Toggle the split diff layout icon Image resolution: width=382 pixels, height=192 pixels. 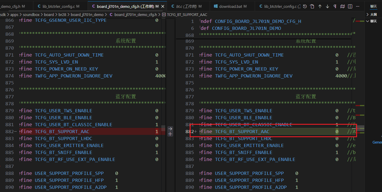point(350,6)
